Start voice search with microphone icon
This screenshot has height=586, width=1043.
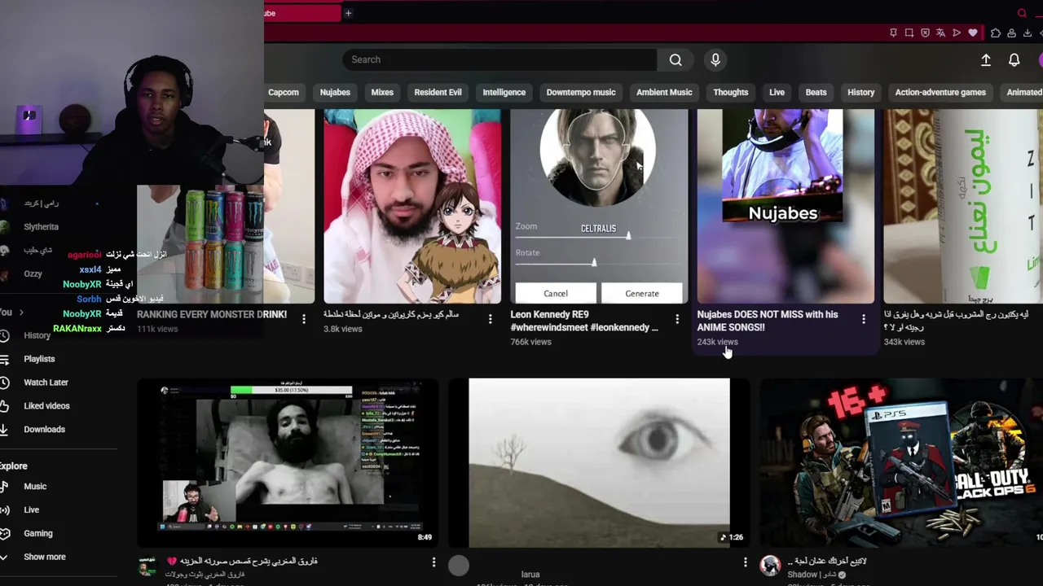coord(715,59)
